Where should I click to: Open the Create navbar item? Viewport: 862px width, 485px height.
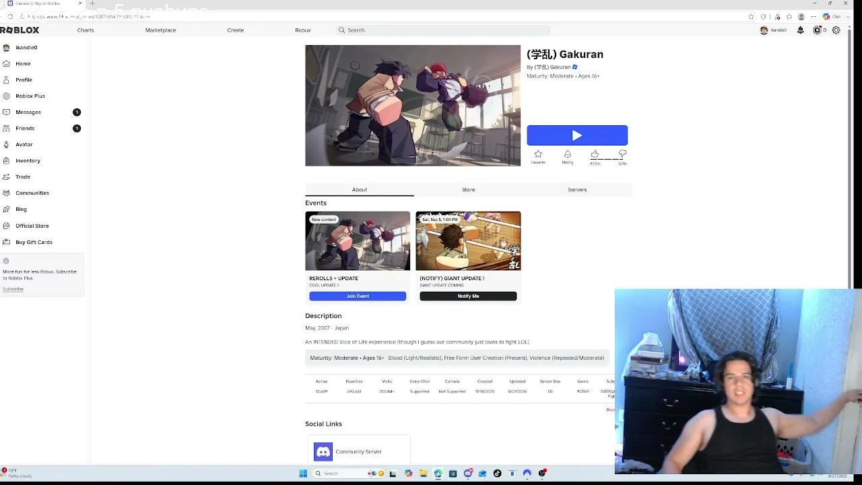[235, 30]
